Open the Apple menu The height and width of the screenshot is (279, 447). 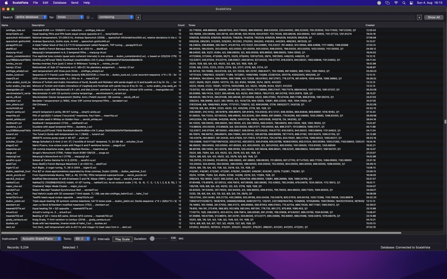(x=6, y=3)
